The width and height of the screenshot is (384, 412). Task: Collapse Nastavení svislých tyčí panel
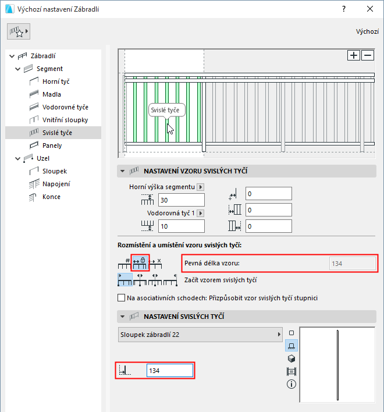pyautogui.click(x=122, y=317)
